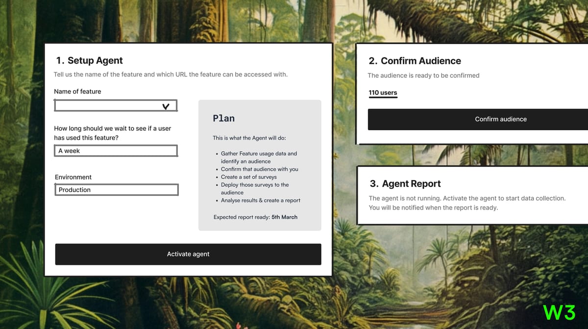Select the Production environment field
The height and width of the screenshot is (329, 588).
(116, 189)
